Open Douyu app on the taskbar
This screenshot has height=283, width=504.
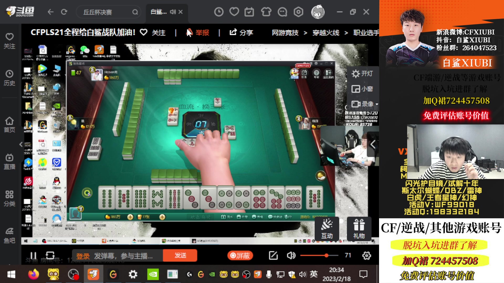tap(93, 274)
